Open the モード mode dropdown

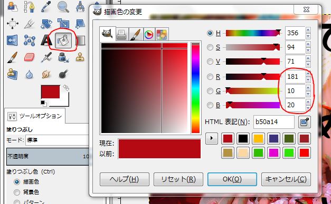pyautogui.click(x=57, y=140)
